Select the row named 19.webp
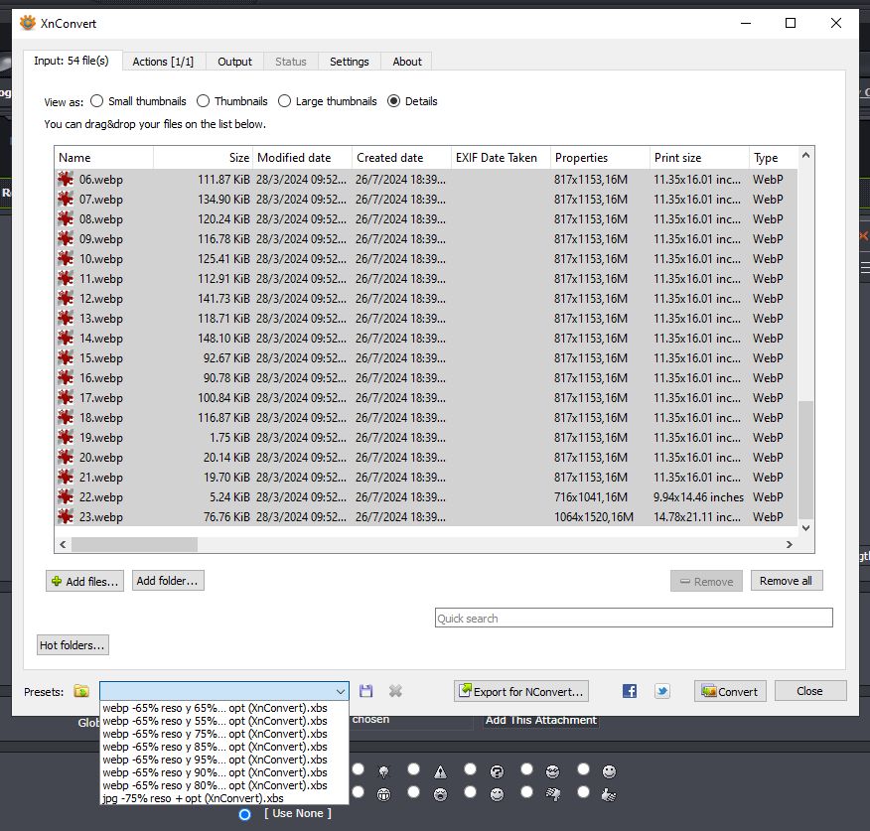The image size is (870, 831). click(426, 438)
